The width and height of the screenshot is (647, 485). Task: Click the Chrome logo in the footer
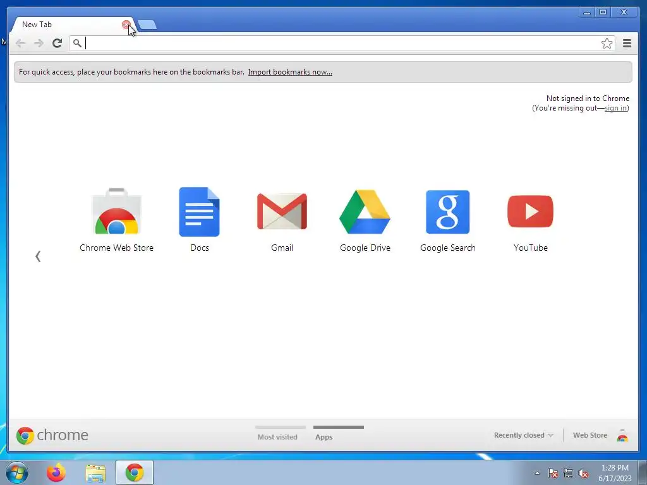(x=52, y=435)
